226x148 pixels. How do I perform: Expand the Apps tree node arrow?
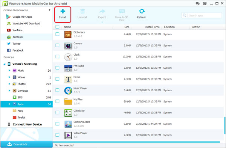(x=9, y=104)
